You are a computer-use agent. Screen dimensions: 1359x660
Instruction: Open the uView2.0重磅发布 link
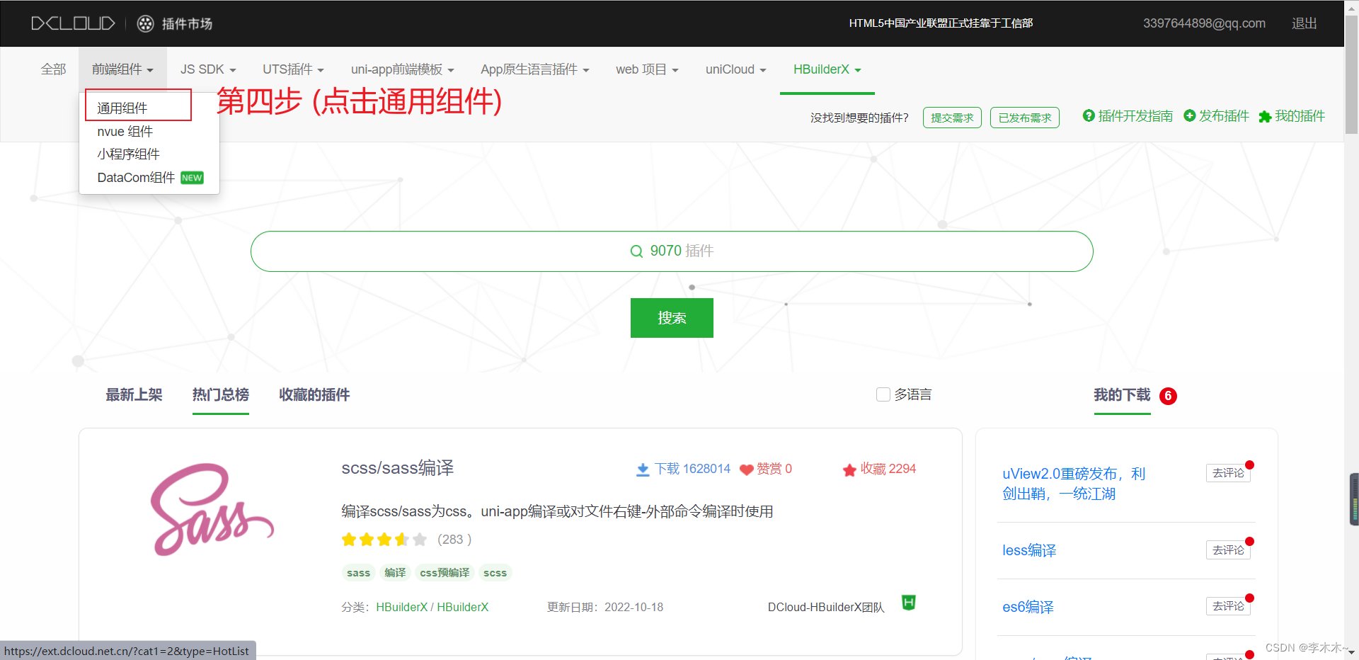[1074, 484]
